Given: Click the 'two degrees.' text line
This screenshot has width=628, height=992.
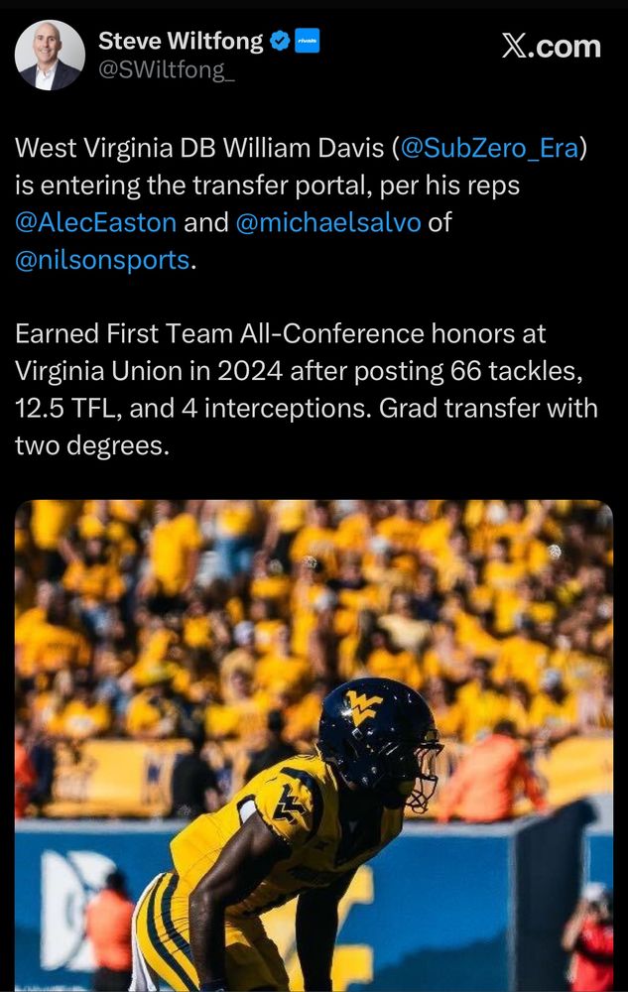Looking at the screenshot, I should (x=92, y=446).
